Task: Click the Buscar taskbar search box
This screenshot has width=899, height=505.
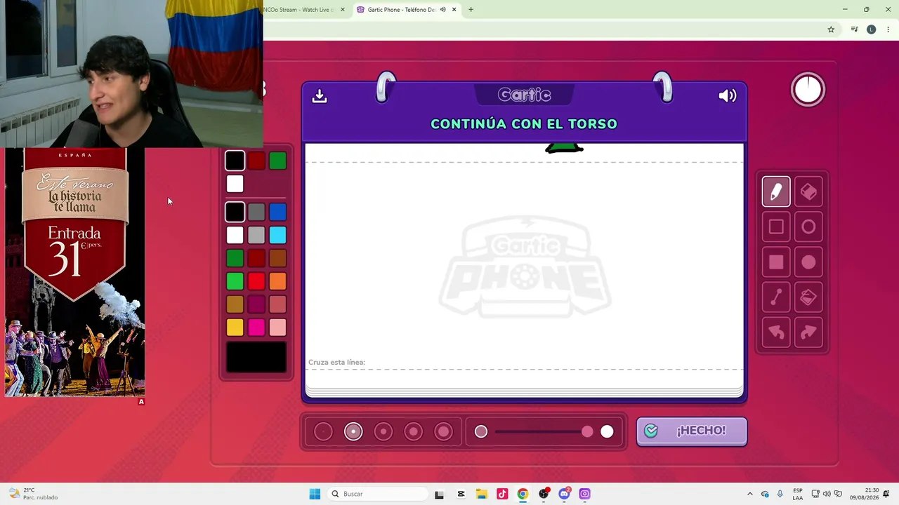Action: coord(378,494)
